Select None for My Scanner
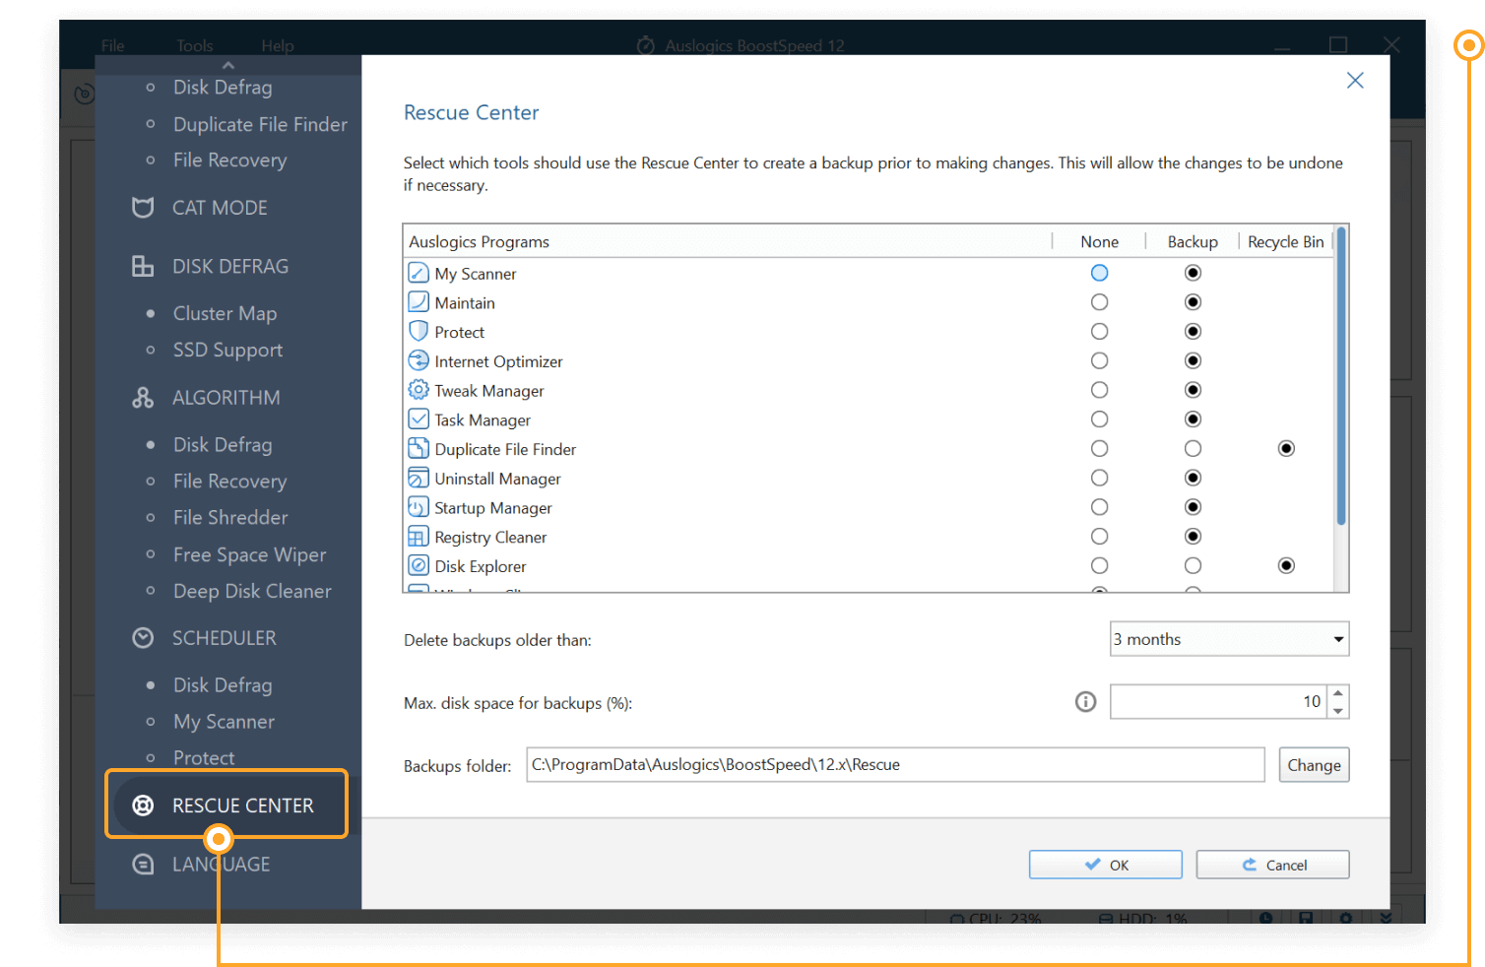The width and height of the screenshot is (1485, 967). [x=1100, y=273]
